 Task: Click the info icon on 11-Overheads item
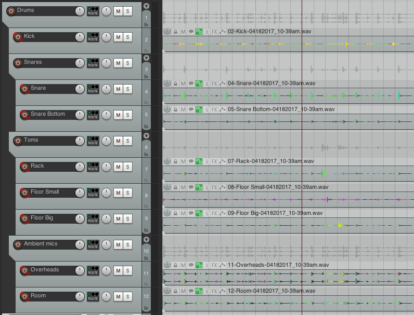click(x=206, y=265)
